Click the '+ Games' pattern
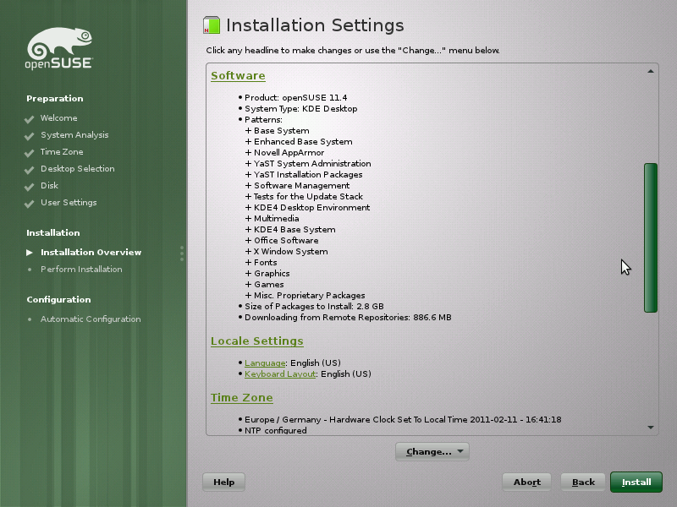The height and width of the screenshot is (507, 677). point(265,285)
